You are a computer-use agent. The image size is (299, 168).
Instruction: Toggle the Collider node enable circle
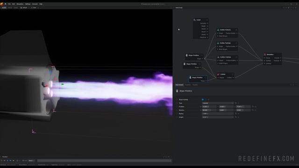point(233,74)
